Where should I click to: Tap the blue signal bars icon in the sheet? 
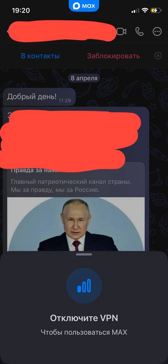tap(84, 286)
